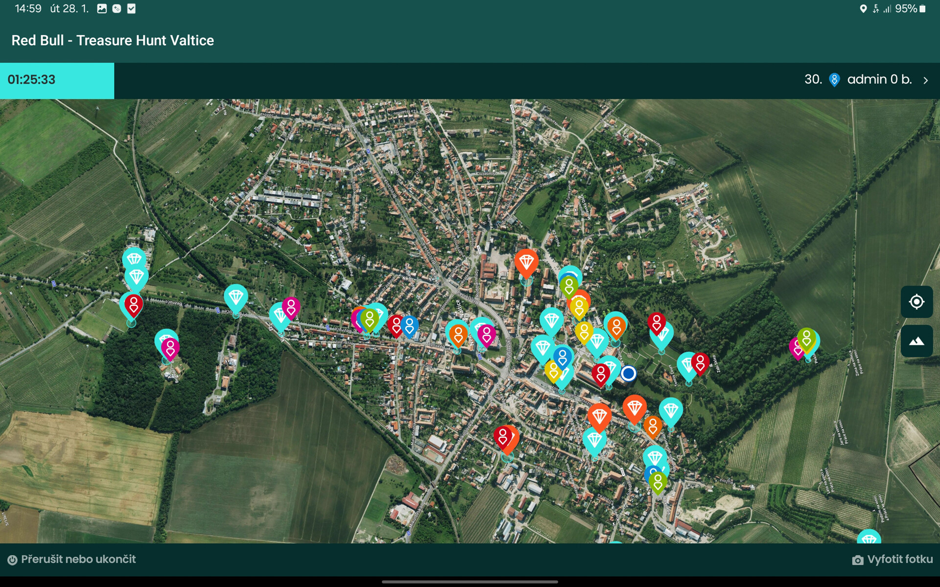Select the topmost cyan diamond pin at left
This screenshot has width=940, height=587.
point(134,258)
